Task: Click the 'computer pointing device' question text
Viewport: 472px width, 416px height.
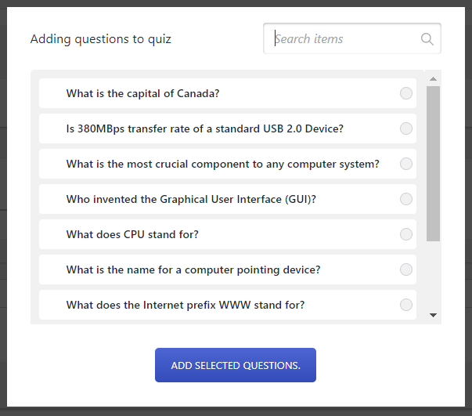Action: (x=193, y=269)
